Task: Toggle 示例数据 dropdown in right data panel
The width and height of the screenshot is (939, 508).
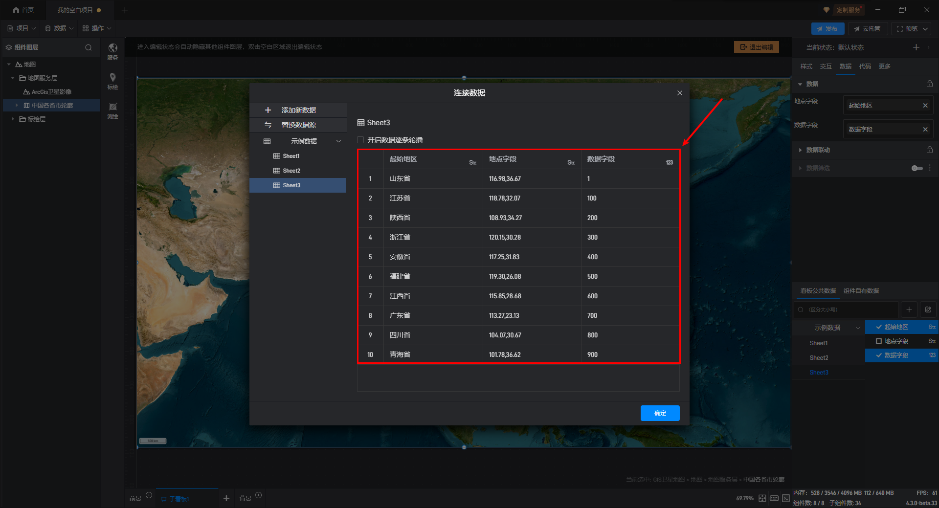Action: pyautogui.click(x=858, y=328)
